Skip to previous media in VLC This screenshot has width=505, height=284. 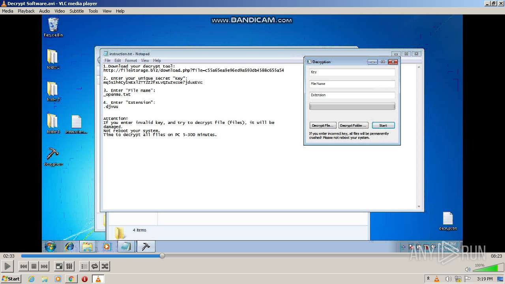coord(24,266)
